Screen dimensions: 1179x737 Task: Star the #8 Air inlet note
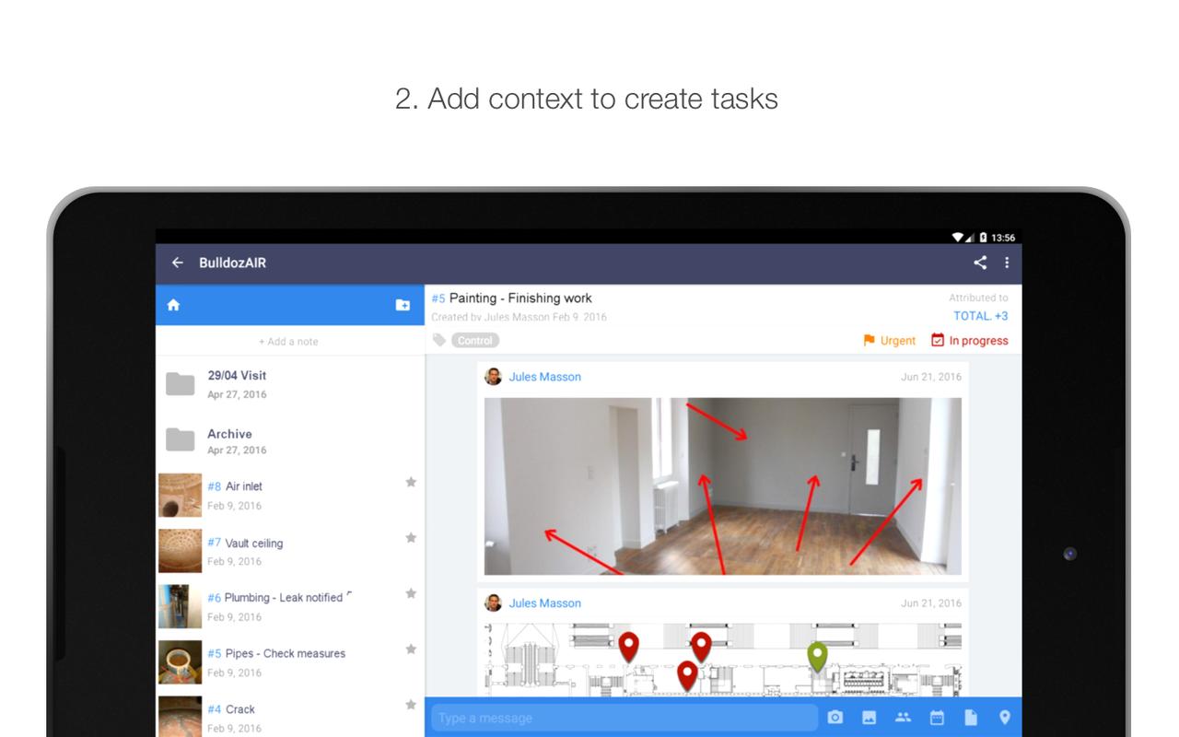click(411, 482)
